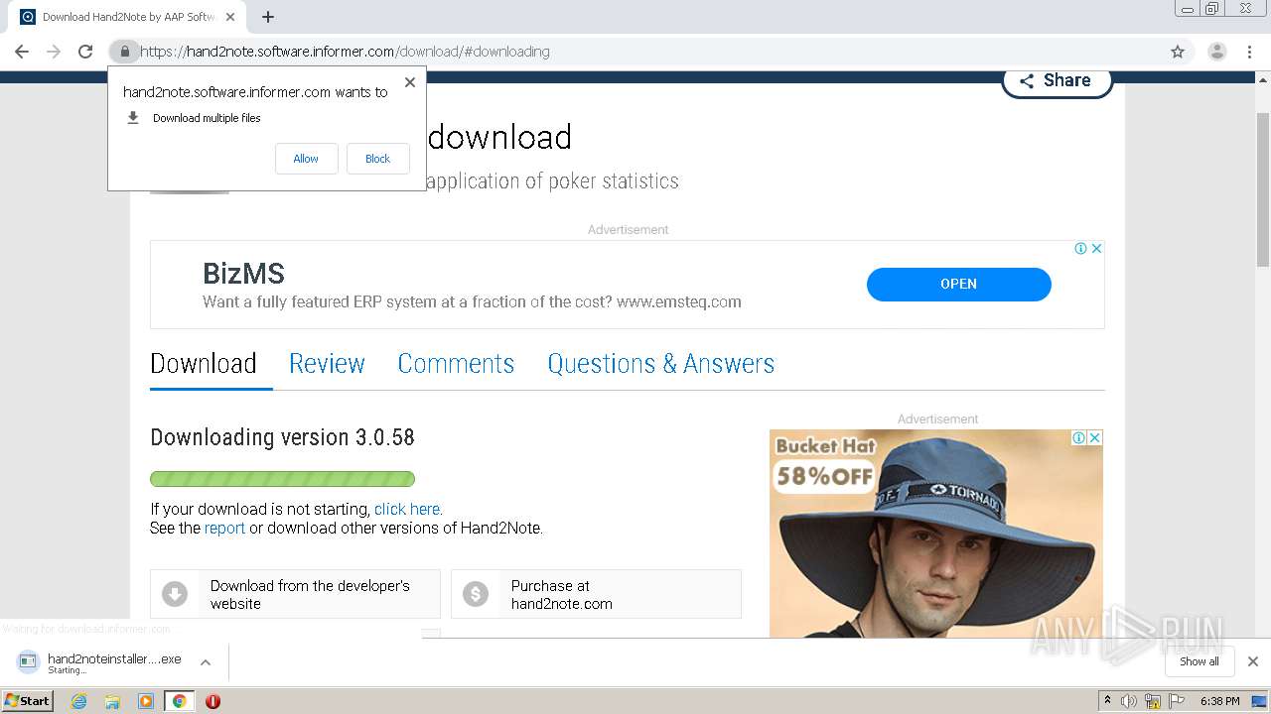Switch to the Review tab
Viewport: 1271px width, 714px height.
coord(327,363)
